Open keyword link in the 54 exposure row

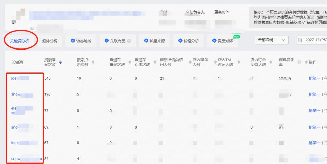(26, 159)
